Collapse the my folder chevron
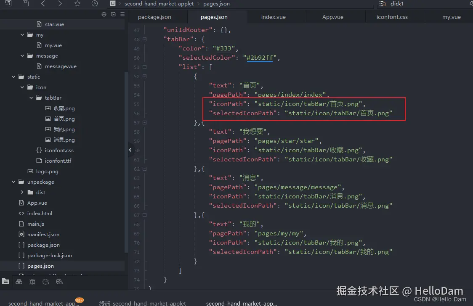 point(22,35)
